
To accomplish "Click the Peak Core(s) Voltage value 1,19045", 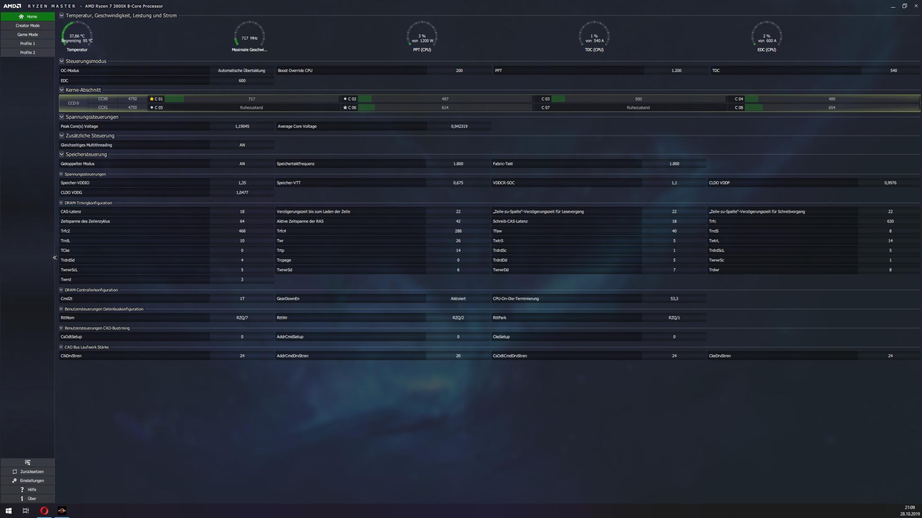I will pyautogui.click(x=242, y=126).
